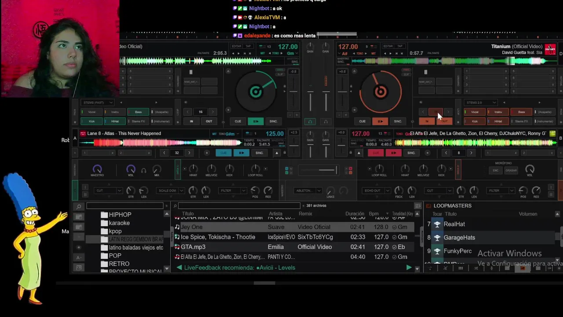Click EDITAR on the right deck
Image resolution: width=563 pixels, height=317 pixels.
388,46
